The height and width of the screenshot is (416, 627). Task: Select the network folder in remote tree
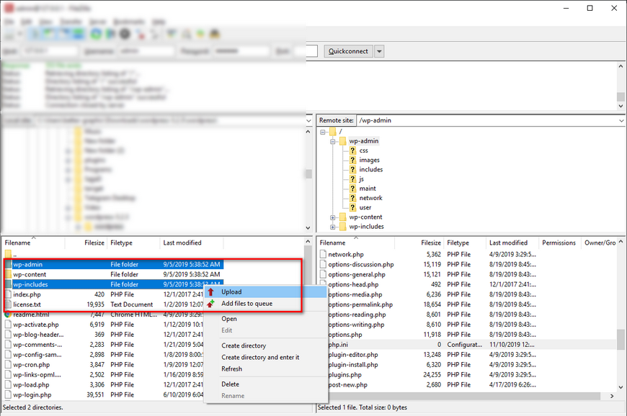(x=370, y=198)
